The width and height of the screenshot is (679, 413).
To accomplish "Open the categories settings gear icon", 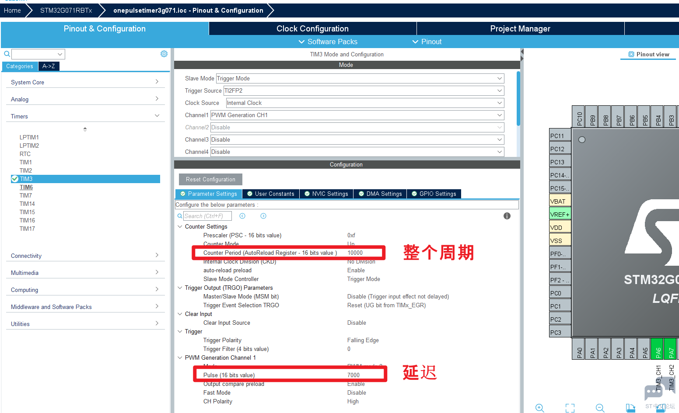I will pos(164,54).
